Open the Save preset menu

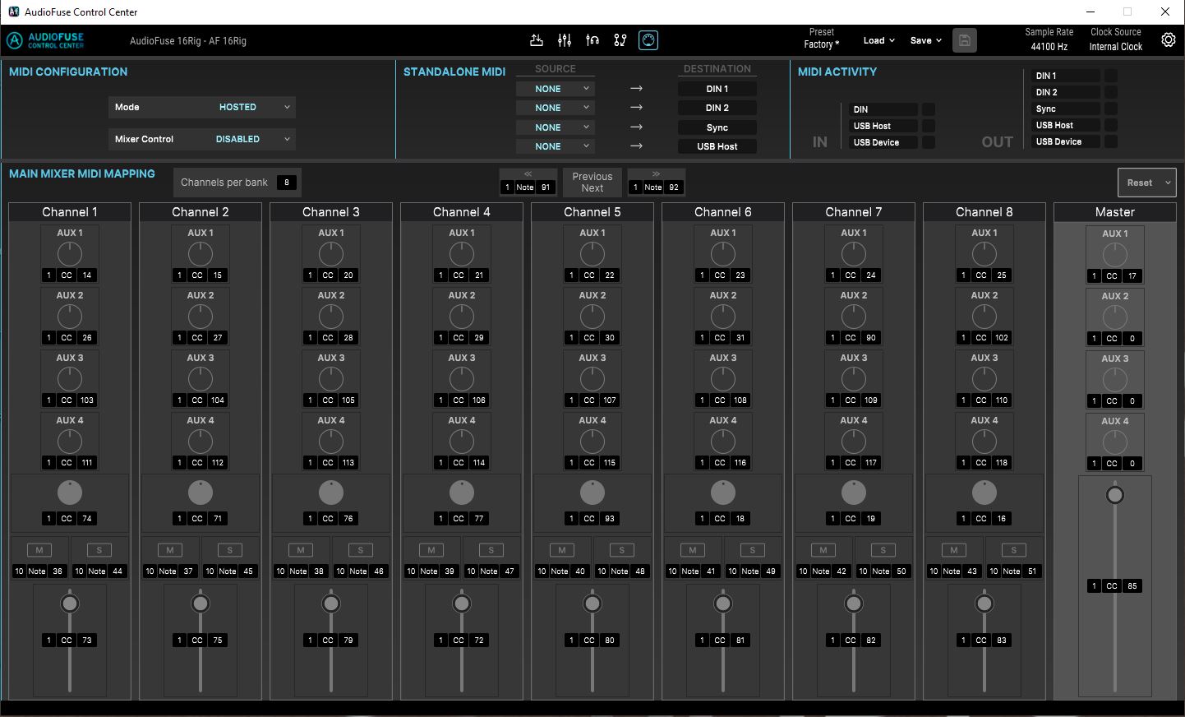point(924,39)
